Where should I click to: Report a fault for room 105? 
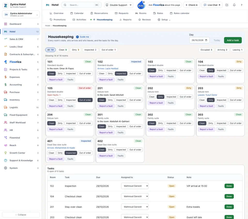pos(56,106)
